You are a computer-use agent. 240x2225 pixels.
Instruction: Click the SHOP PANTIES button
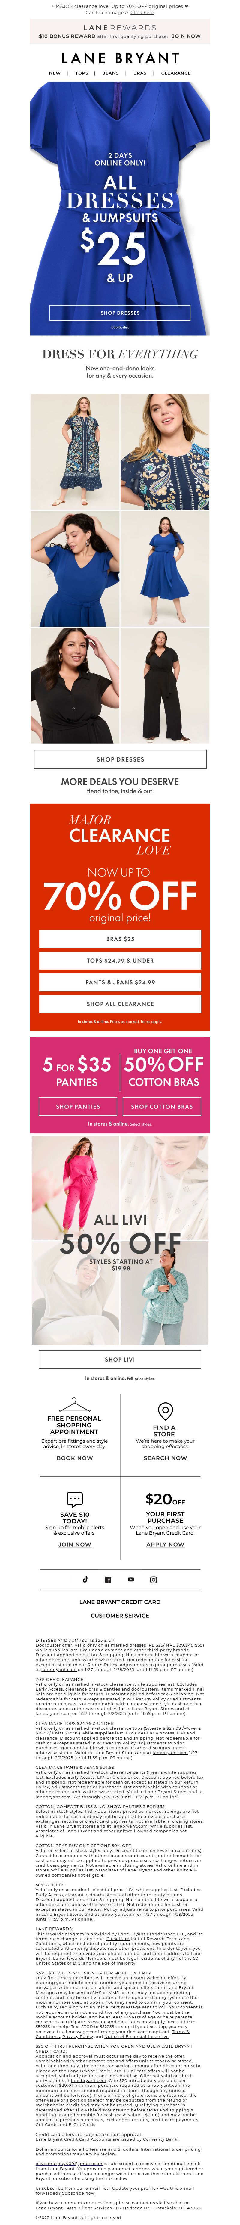point(78,1106)
